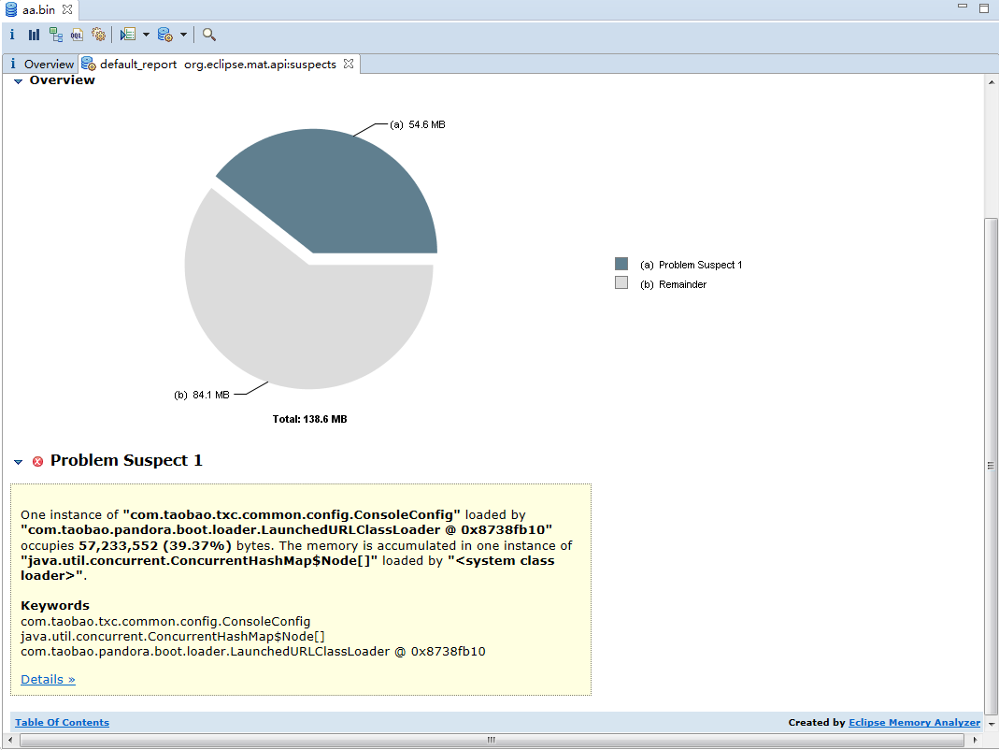Open the OQL query editor
Viewport: 999px width, 750px height.
pyautogui.click(x=77, y=35)
